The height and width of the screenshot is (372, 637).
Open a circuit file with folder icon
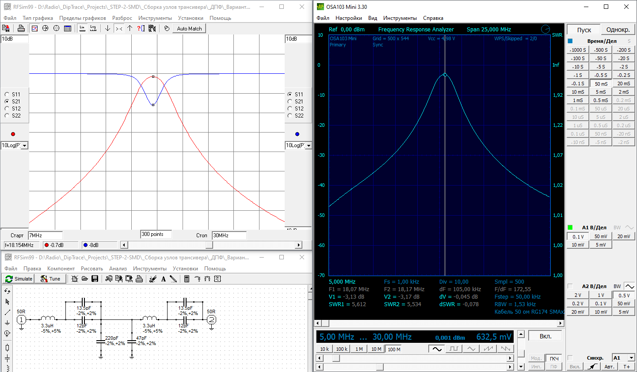(84, 279)
